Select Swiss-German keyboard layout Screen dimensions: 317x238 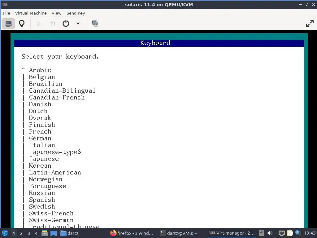[x=51, y=220]
